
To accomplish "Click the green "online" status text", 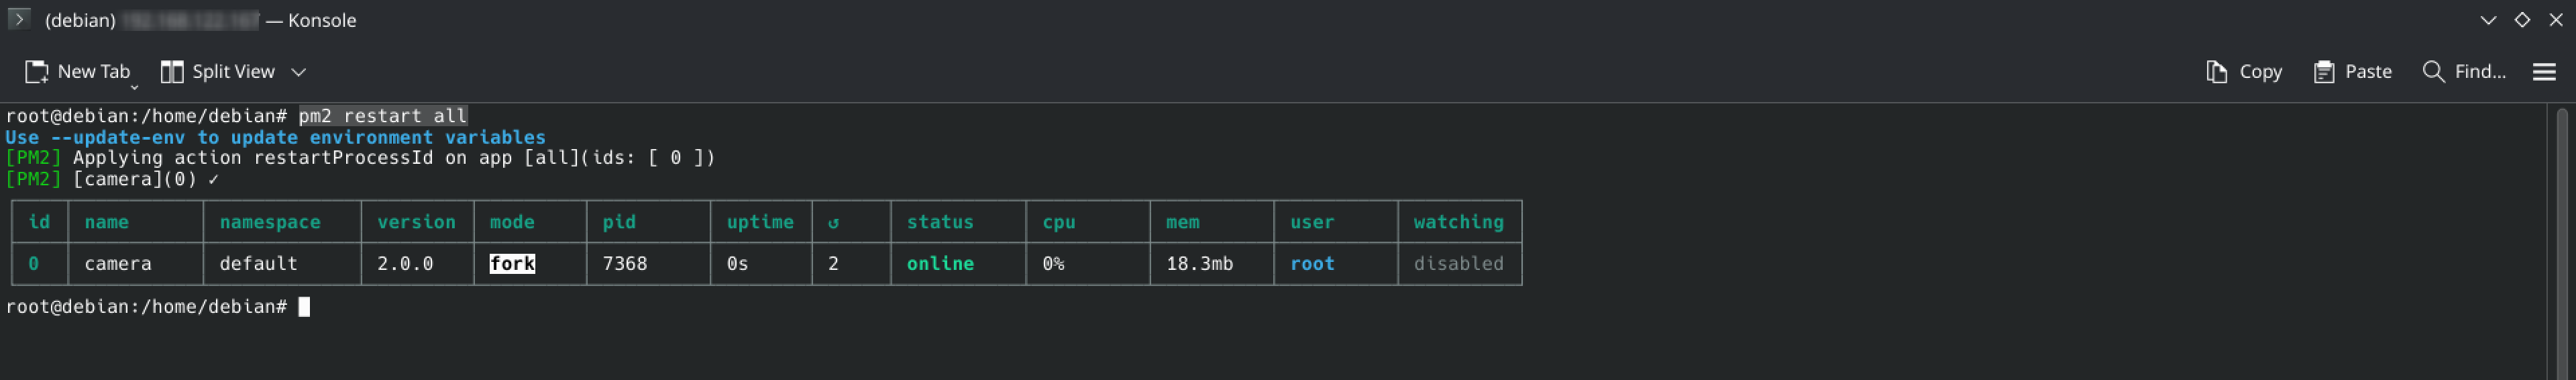I will point(939,264).
